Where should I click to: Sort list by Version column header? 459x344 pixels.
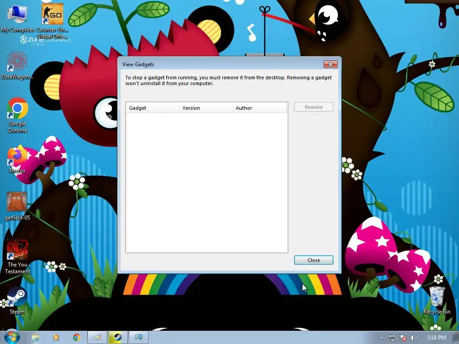point(206,108)
